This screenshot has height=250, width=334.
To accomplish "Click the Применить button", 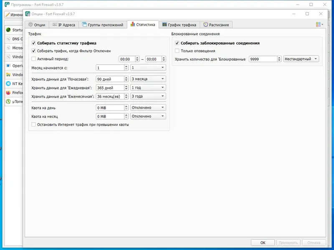I will coord(288,243).
